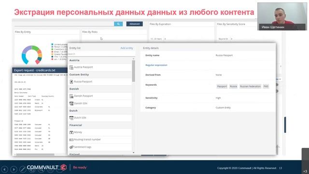Select Routing transit number entity icon

point(71,140)
